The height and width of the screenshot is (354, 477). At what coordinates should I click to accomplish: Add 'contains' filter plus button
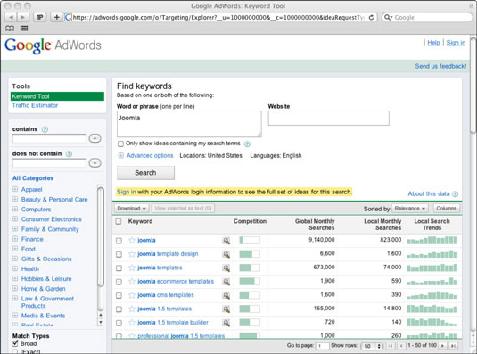coord(95,138)
